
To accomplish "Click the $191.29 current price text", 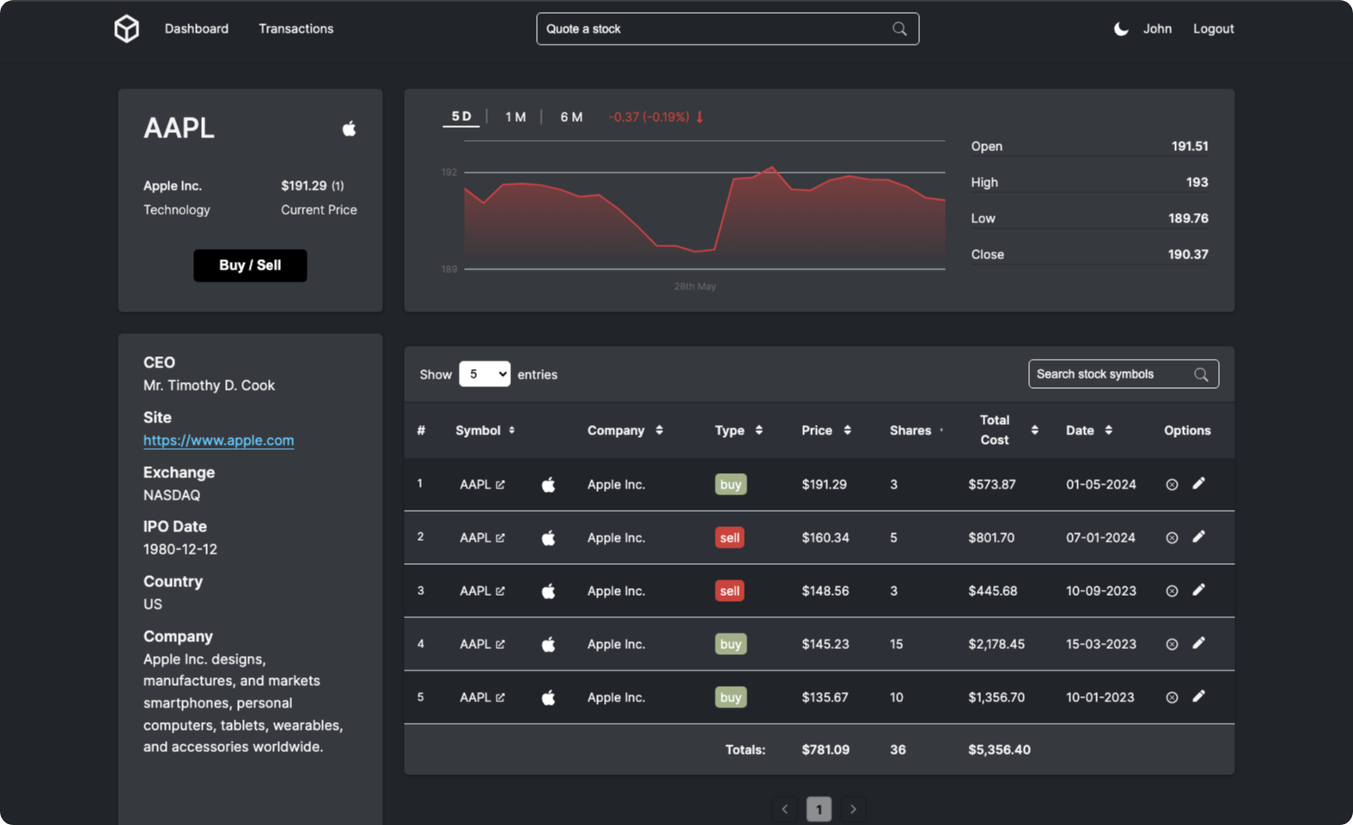I will [304, 185].
